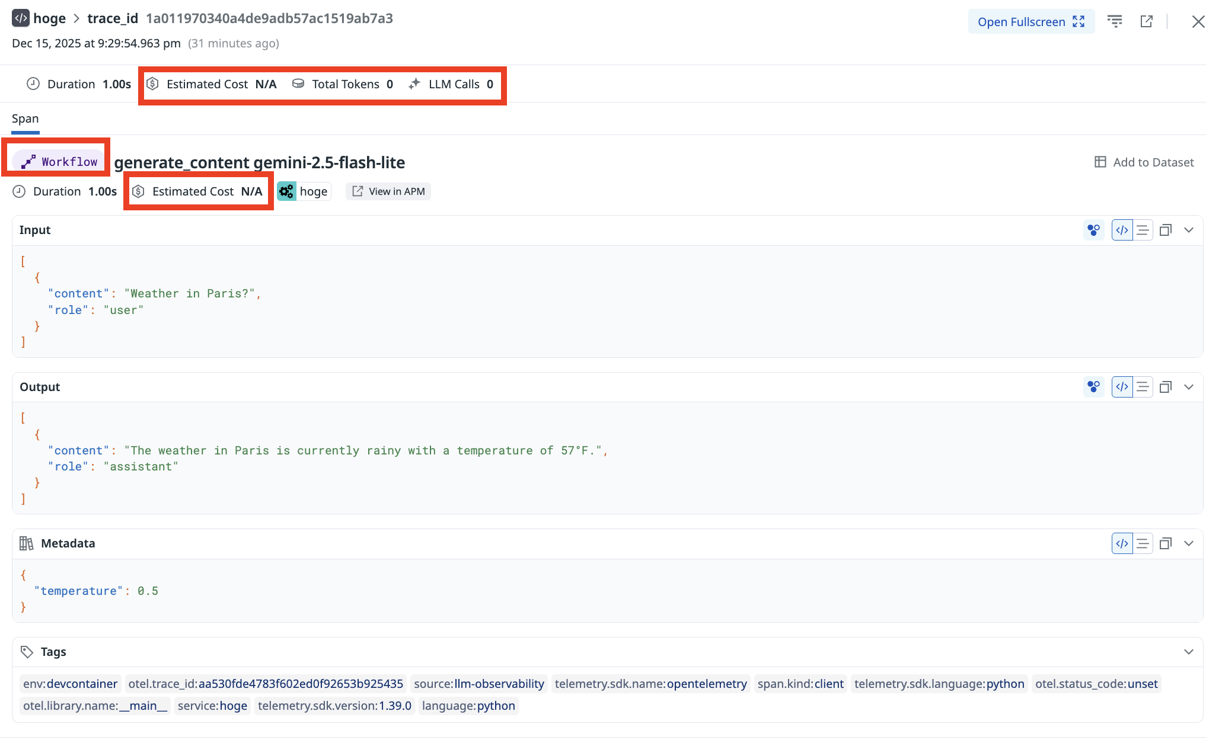The height and width of the screenshot is (743, 1206).
Task: Copy the Metadata section contents
Action: [x=1165, y=543]
